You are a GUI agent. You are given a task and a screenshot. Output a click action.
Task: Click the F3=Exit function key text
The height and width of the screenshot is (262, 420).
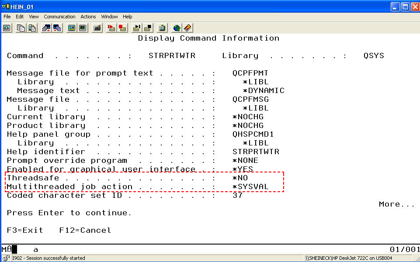pos(25,230)
